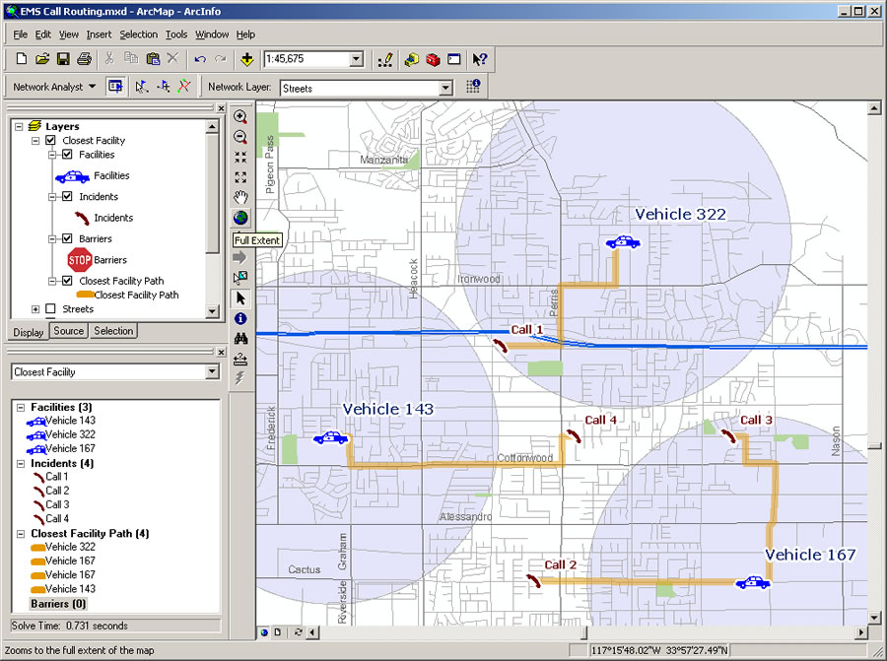The image size is (887, 661).
Task: Activate the Pan hand tool
Action: click(240, 198)
